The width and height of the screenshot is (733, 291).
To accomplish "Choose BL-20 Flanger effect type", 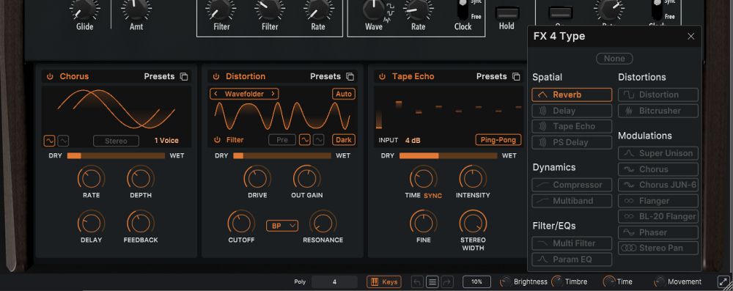I will point(658,217).
